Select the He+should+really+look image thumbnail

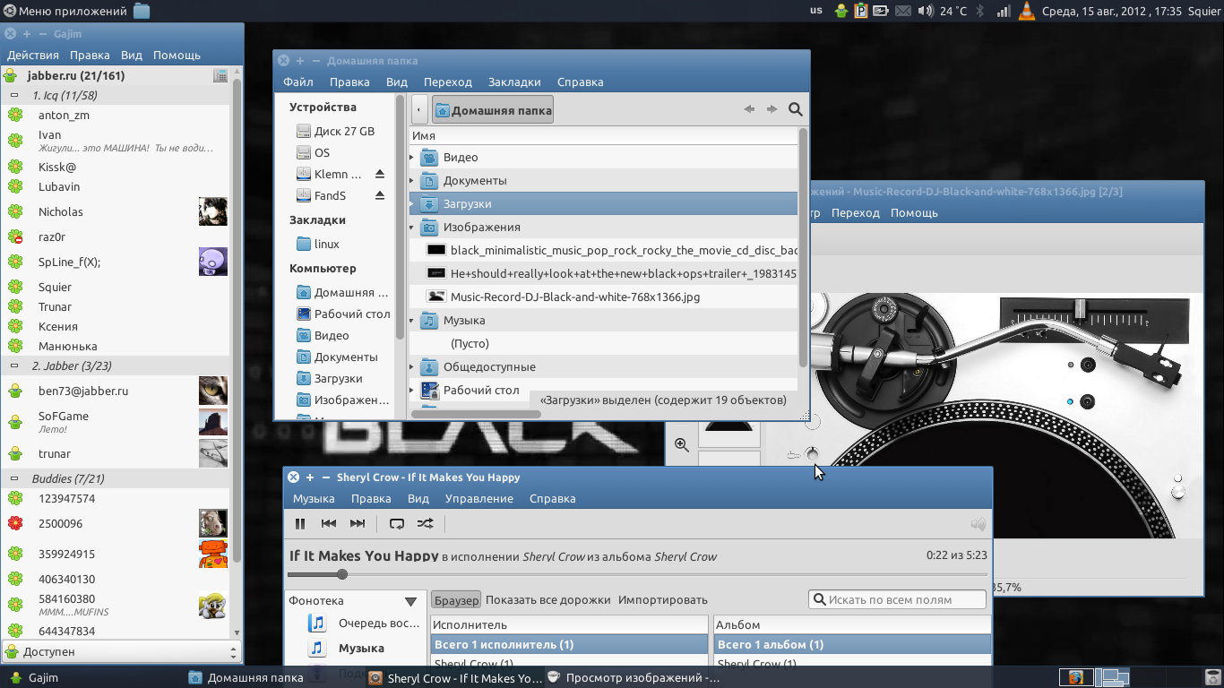tap(436, 274)
